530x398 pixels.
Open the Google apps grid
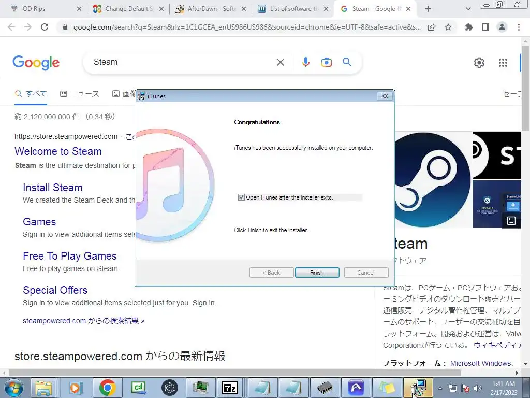(503, 63)
